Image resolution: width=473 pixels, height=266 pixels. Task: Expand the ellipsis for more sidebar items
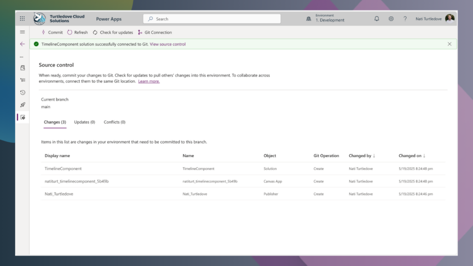pos(21,56)
